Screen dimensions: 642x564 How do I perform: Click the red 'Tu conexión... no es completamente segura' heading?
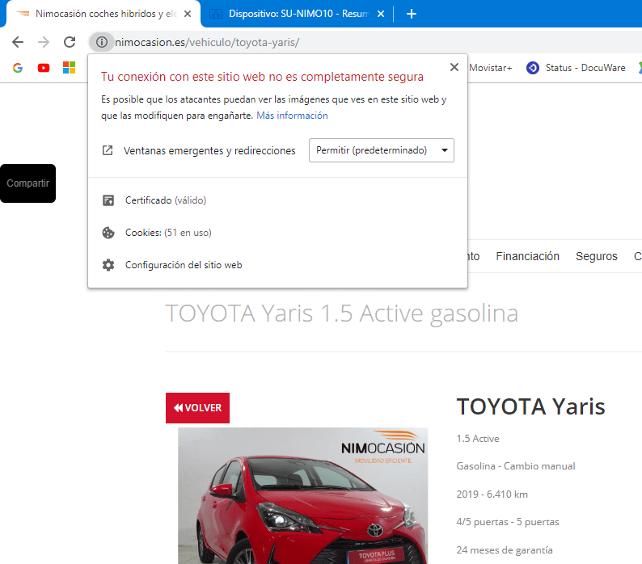tap(262, 77)
